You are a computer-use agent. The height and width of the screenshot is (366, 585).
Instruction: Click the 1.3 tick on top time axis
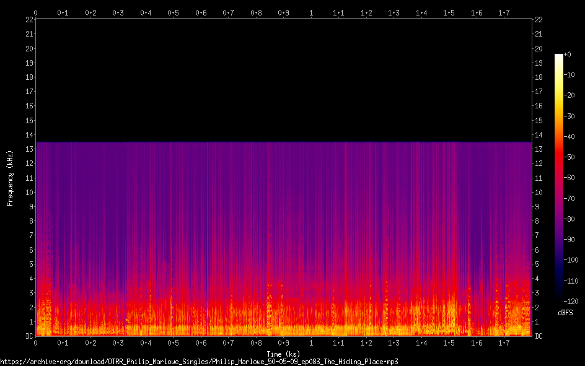[x=394, y=12]
